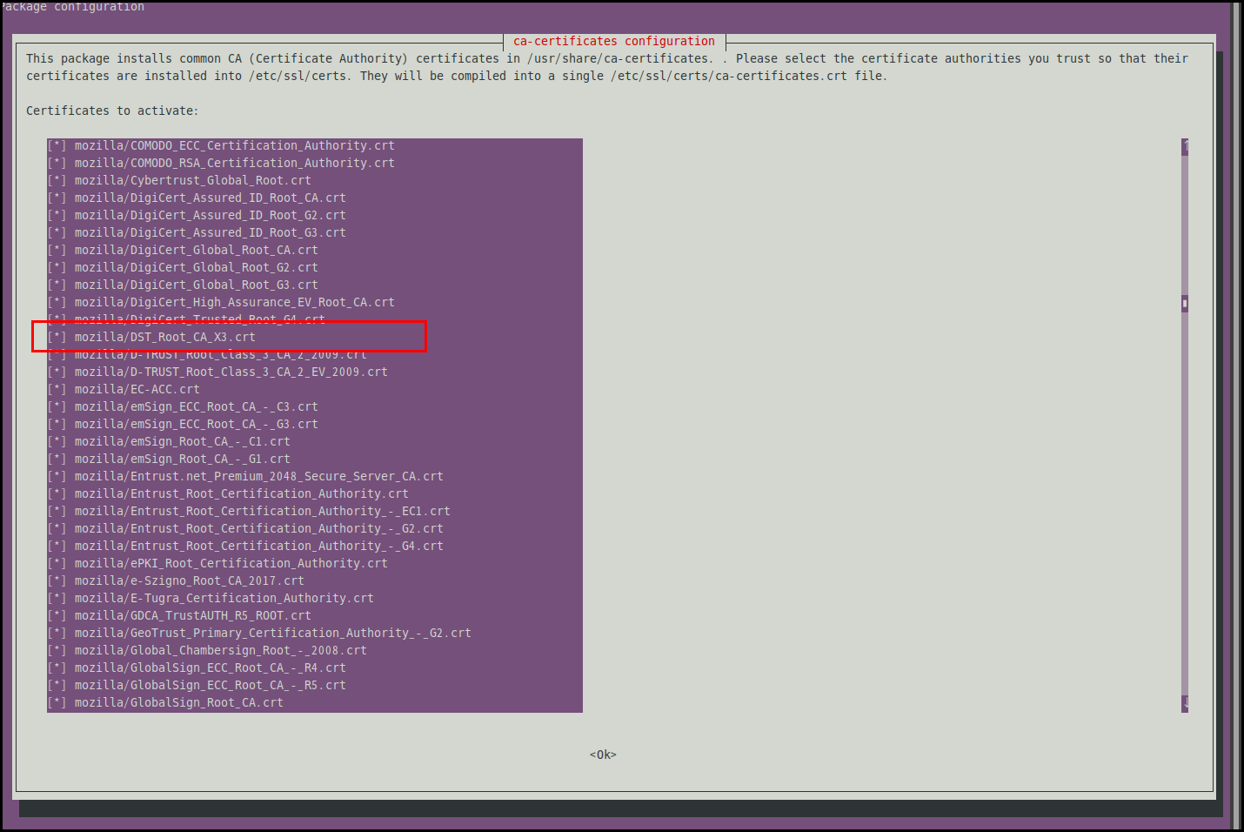Viewport: 1244px width, 832px height.
Task: Click the certificate list scrollbar thumb
Action: coord(1185,303)
